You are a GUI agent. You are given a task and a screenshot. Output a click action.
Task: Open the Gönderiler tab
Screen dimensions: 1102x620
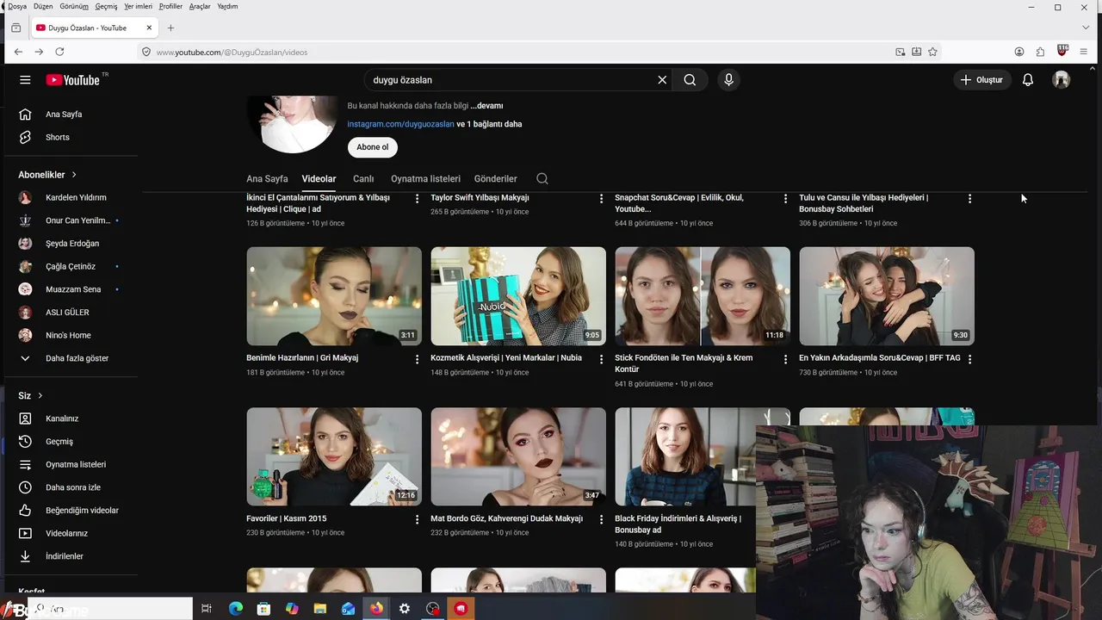495,178
